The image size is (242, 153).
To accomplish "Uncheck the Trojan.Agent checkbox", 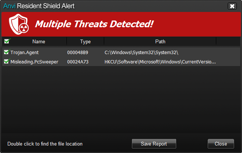I will click(x=7, y=52).
